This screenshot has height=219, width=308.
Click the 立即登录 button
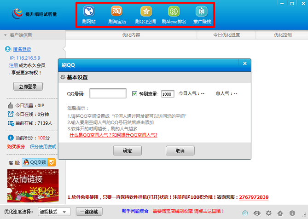click(28, 86)
